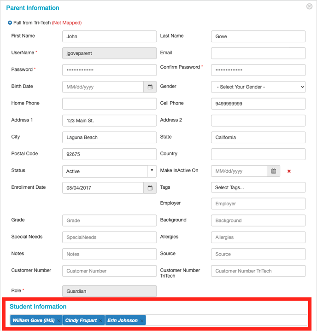Open the Select Tags dropdown
This screenshot has width=317, height=331.
[258, 187]
